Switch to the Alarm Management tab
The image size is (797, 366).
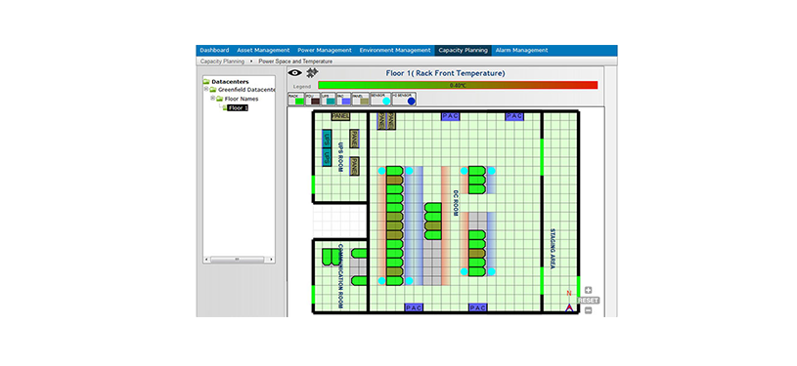521,50
